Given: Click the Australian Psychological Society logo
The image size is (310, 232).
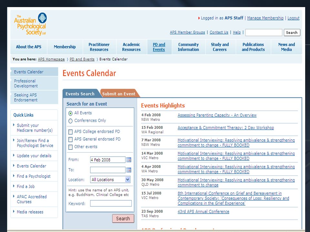Looking at the screenshot, I should pyautogui.click(x=30, y=24).
